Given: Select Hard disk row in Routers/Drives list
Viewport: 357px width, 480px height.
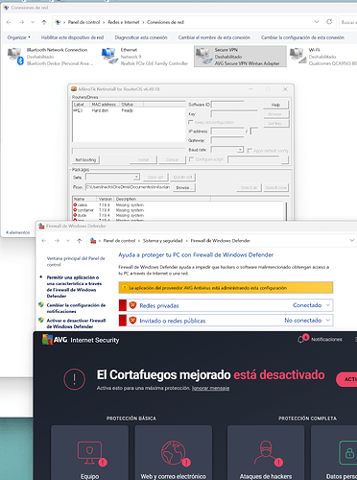Looking at the screenshot, I should click(129, 110).
